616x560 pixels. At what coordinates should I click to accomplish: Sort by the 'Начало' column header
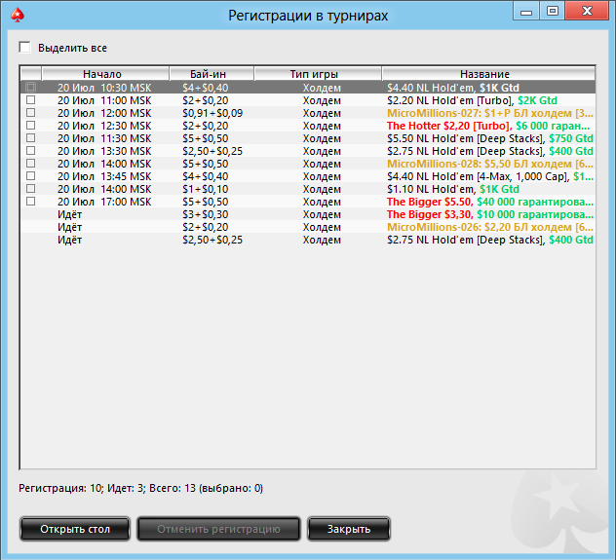(105, 74)
